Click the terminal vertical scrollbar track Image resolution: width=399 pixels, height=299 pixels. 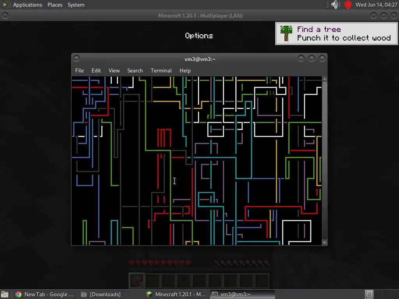325,161
